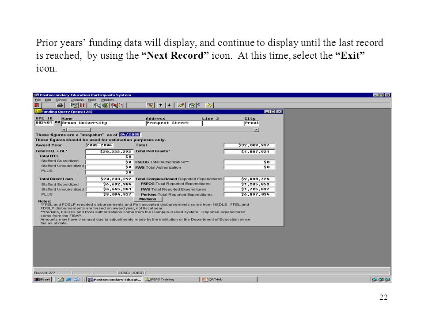Click the empty Line 2 field
The height and width of the screenshot is (318, 424).
(x=223, y=123)
